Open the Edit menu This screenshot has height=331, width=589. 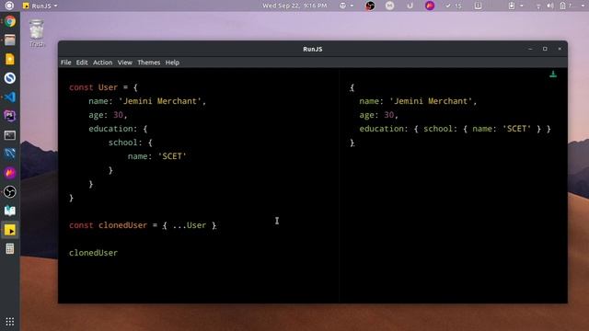[x=82, y=63]
